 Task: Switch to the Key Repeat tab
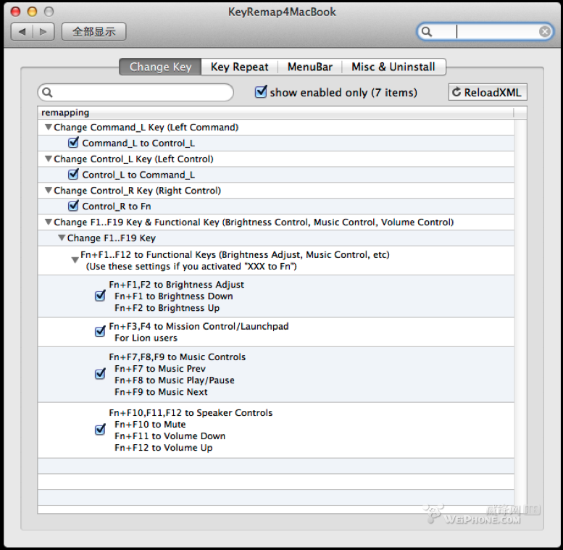(240, 67)
